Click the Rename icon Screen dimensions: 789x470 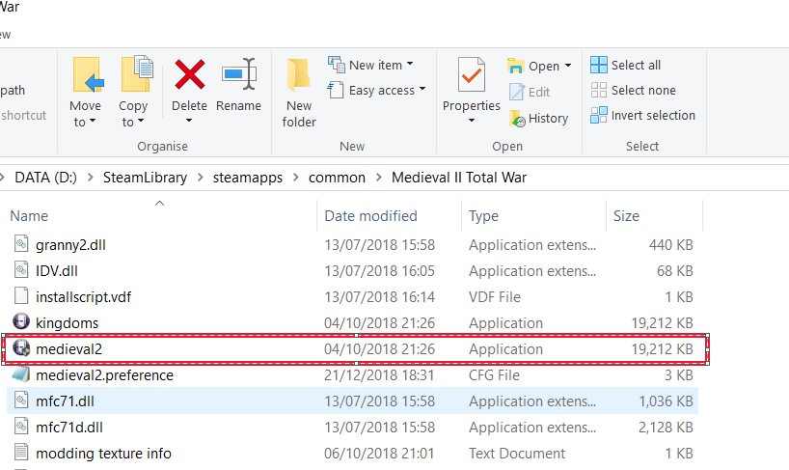point(239,74)
